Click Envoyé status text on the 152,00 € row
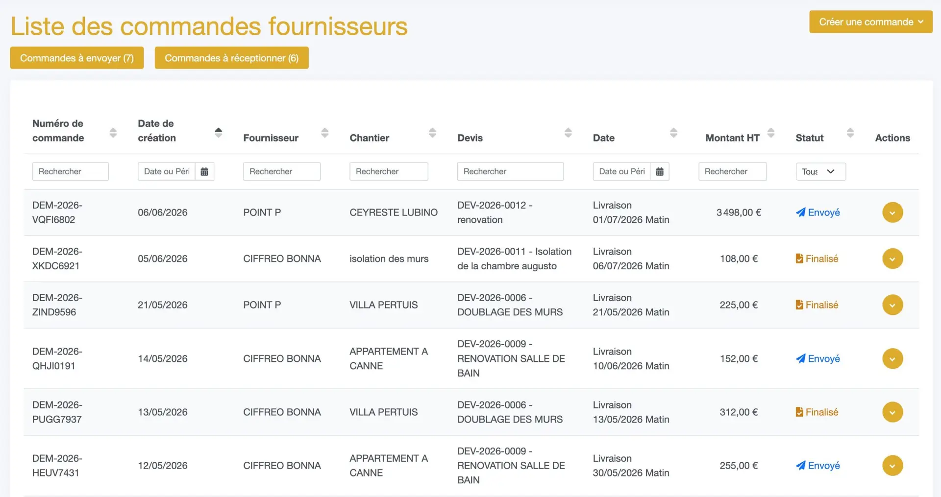The image size is (941, 497). tap(824, 358)
